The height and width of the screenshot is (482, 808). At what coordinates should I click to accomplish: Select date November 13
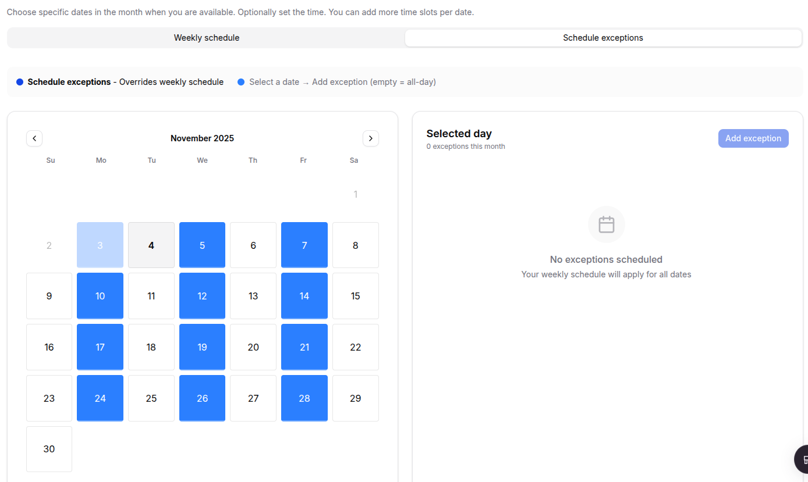[x=253, y=296]
